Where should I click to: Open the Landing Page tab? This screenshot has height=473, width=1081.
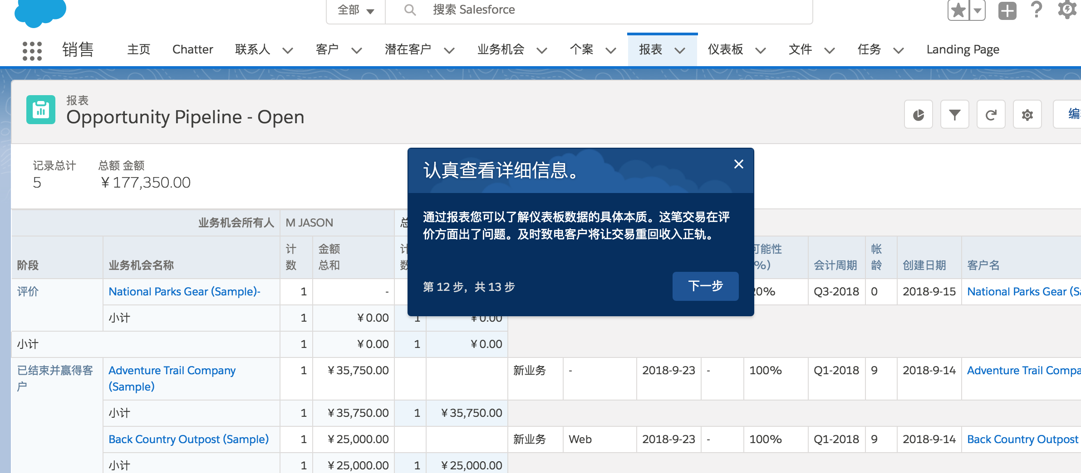click(x=963, y=49)
